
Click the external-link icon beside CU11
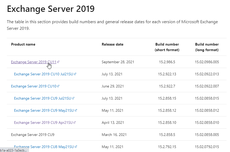pyautogui.click(x=58, y=62)
